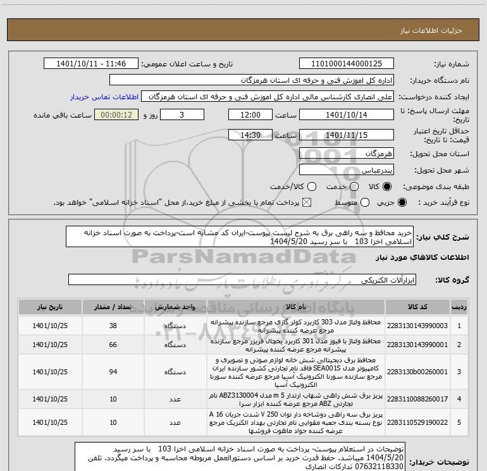Click the محافظ ولتاژ مدل 301 item name
Image resolution: width=487 pixels, height=471 pixels.
(296, 345)
